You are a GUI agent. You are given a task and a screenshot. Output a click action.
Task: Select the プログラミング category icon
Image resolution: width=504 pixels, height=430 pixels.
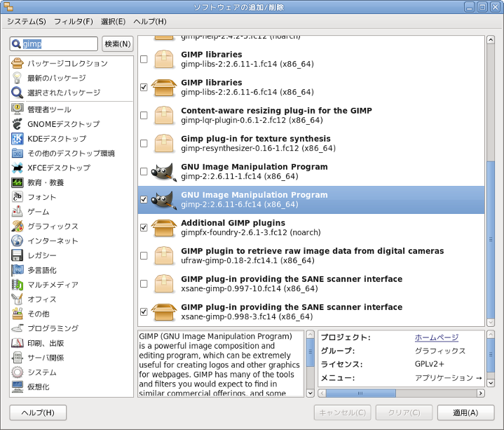point(18,328)
